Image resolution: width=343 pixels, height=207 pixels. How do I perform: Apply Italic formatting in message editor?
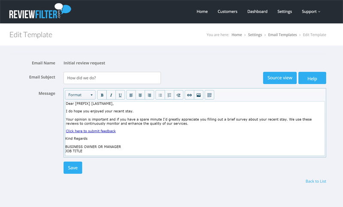point(111,95)
